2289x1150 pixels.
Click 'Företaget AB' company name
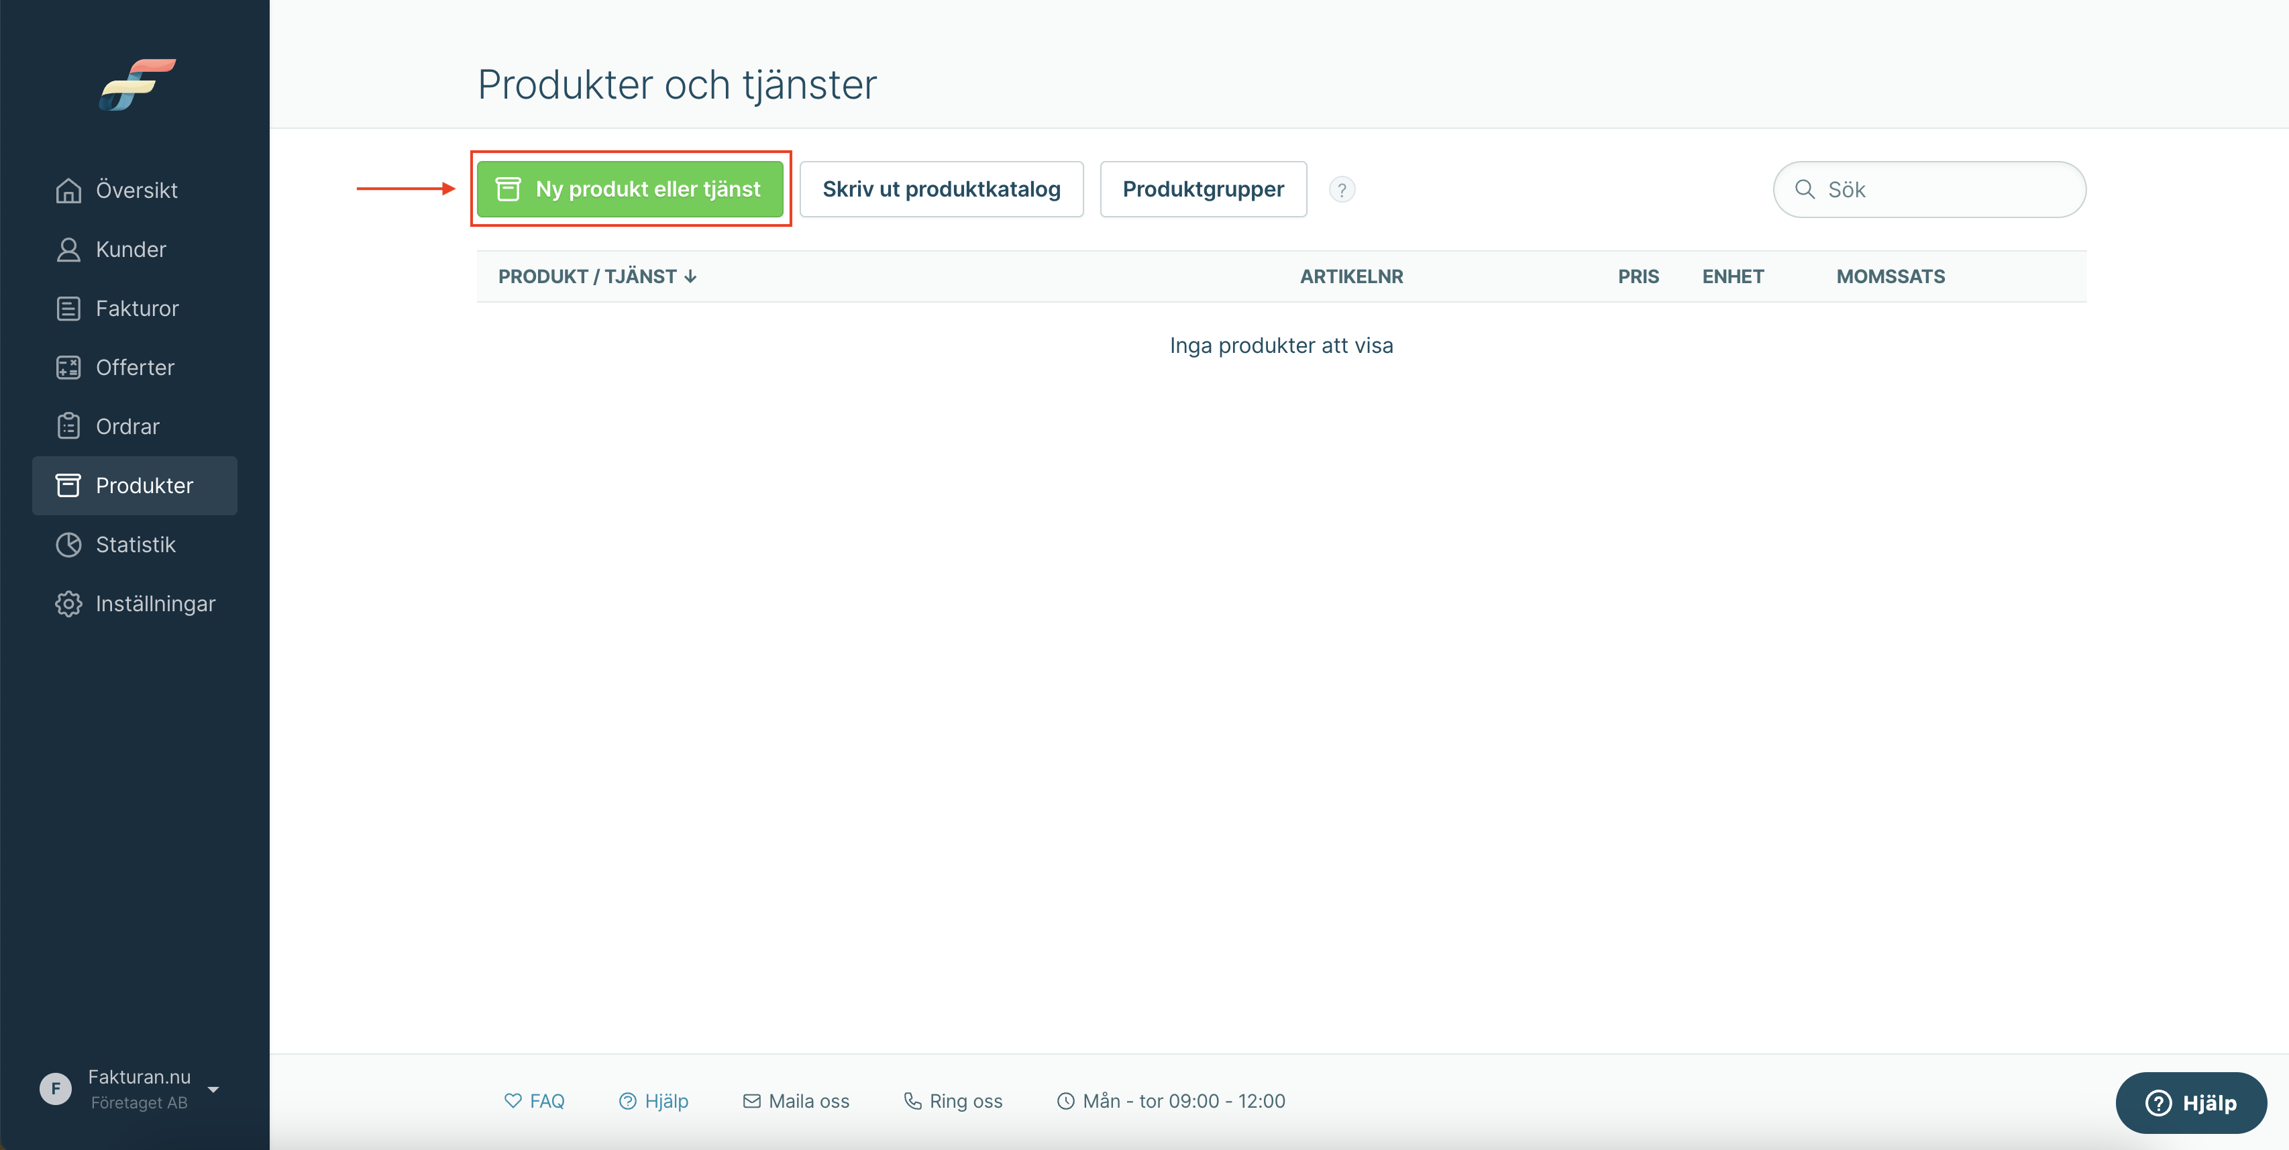click(139, 1103)
